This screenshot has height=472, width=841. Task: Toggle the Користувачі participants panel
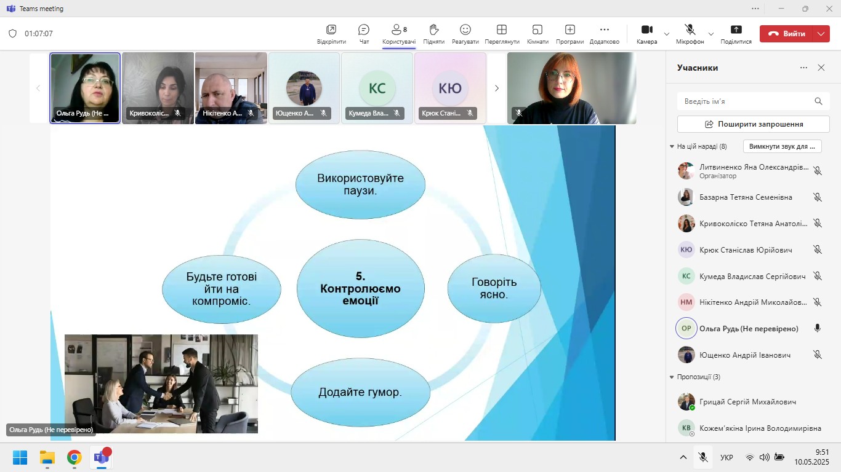[x=398, y=34]
